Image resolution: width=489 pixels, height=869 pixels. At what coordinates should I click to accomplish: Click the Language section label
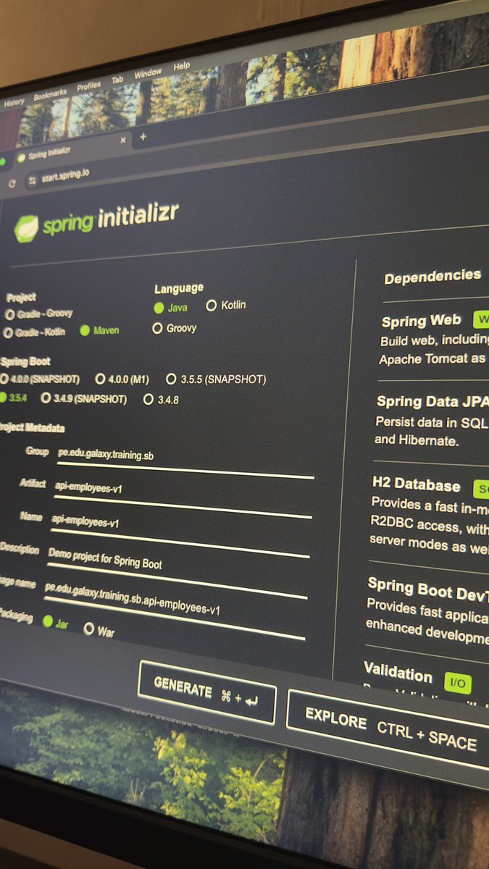pyautogui.click(x=179, y=288)
